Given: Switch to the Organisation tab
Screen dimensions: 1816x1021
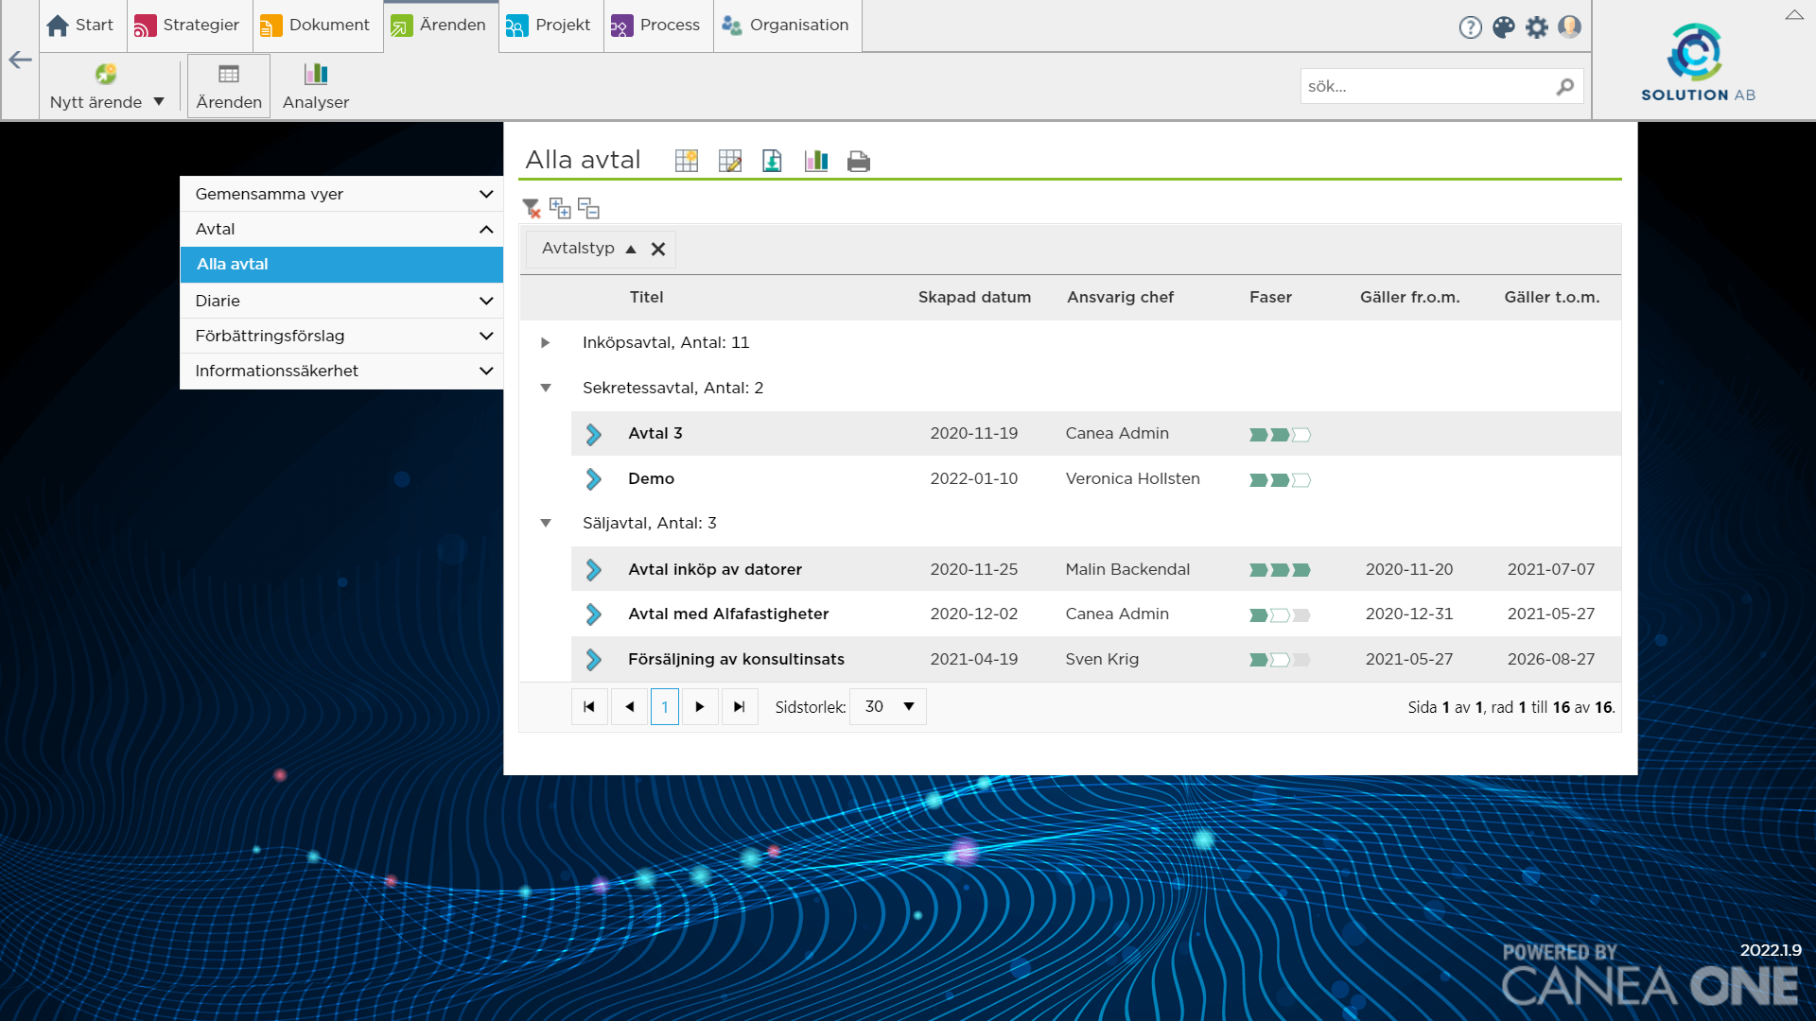Looking at the screenshot, I should (787, 26).
